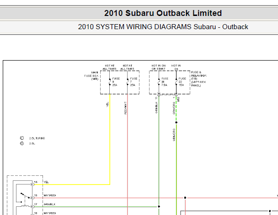Click the upper 'GRN/ORG' label beside the dashed wire
Viewport: 278px width, 215px height.
[x=174, y=108]
